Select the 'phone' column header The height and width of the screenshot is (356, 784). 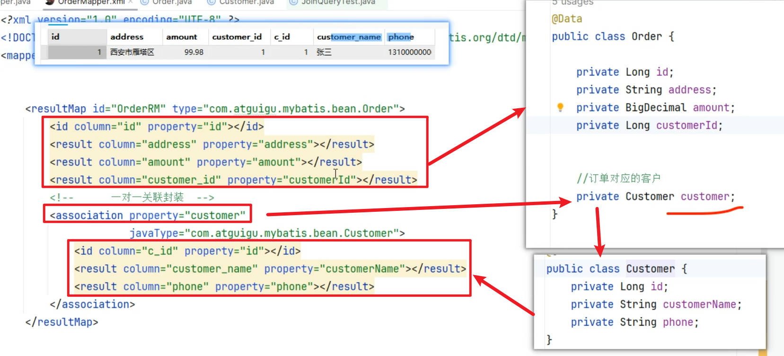pyautogui.click(x=401, y=37)
